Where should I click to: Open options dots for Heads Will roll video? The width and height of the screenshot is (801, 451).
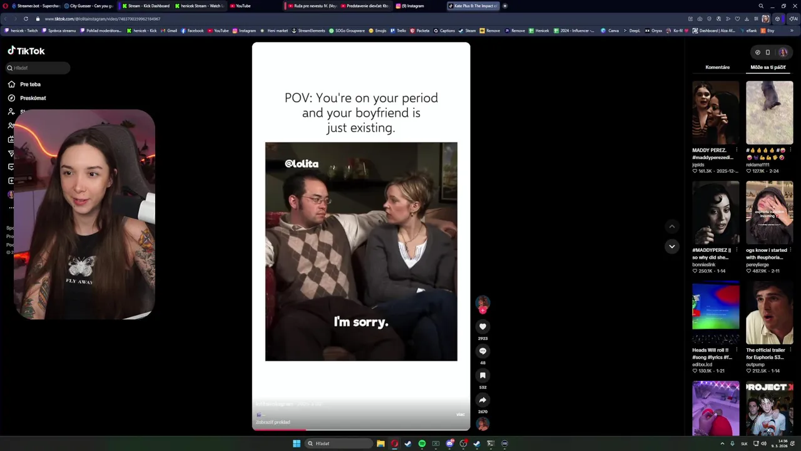pyautogui.click(x=737, y=350)
